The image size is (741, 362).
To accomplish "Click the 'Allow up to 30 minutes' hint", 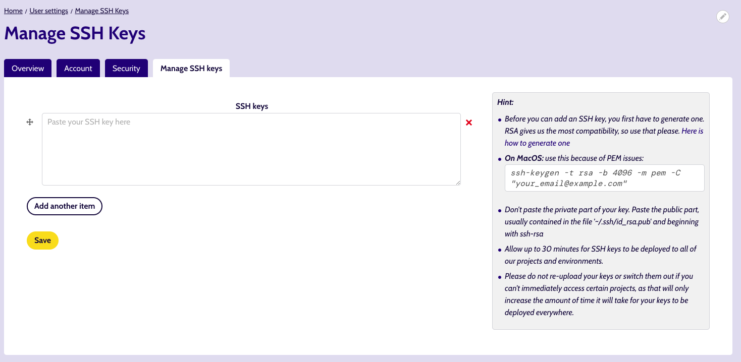I will point(601,255).
